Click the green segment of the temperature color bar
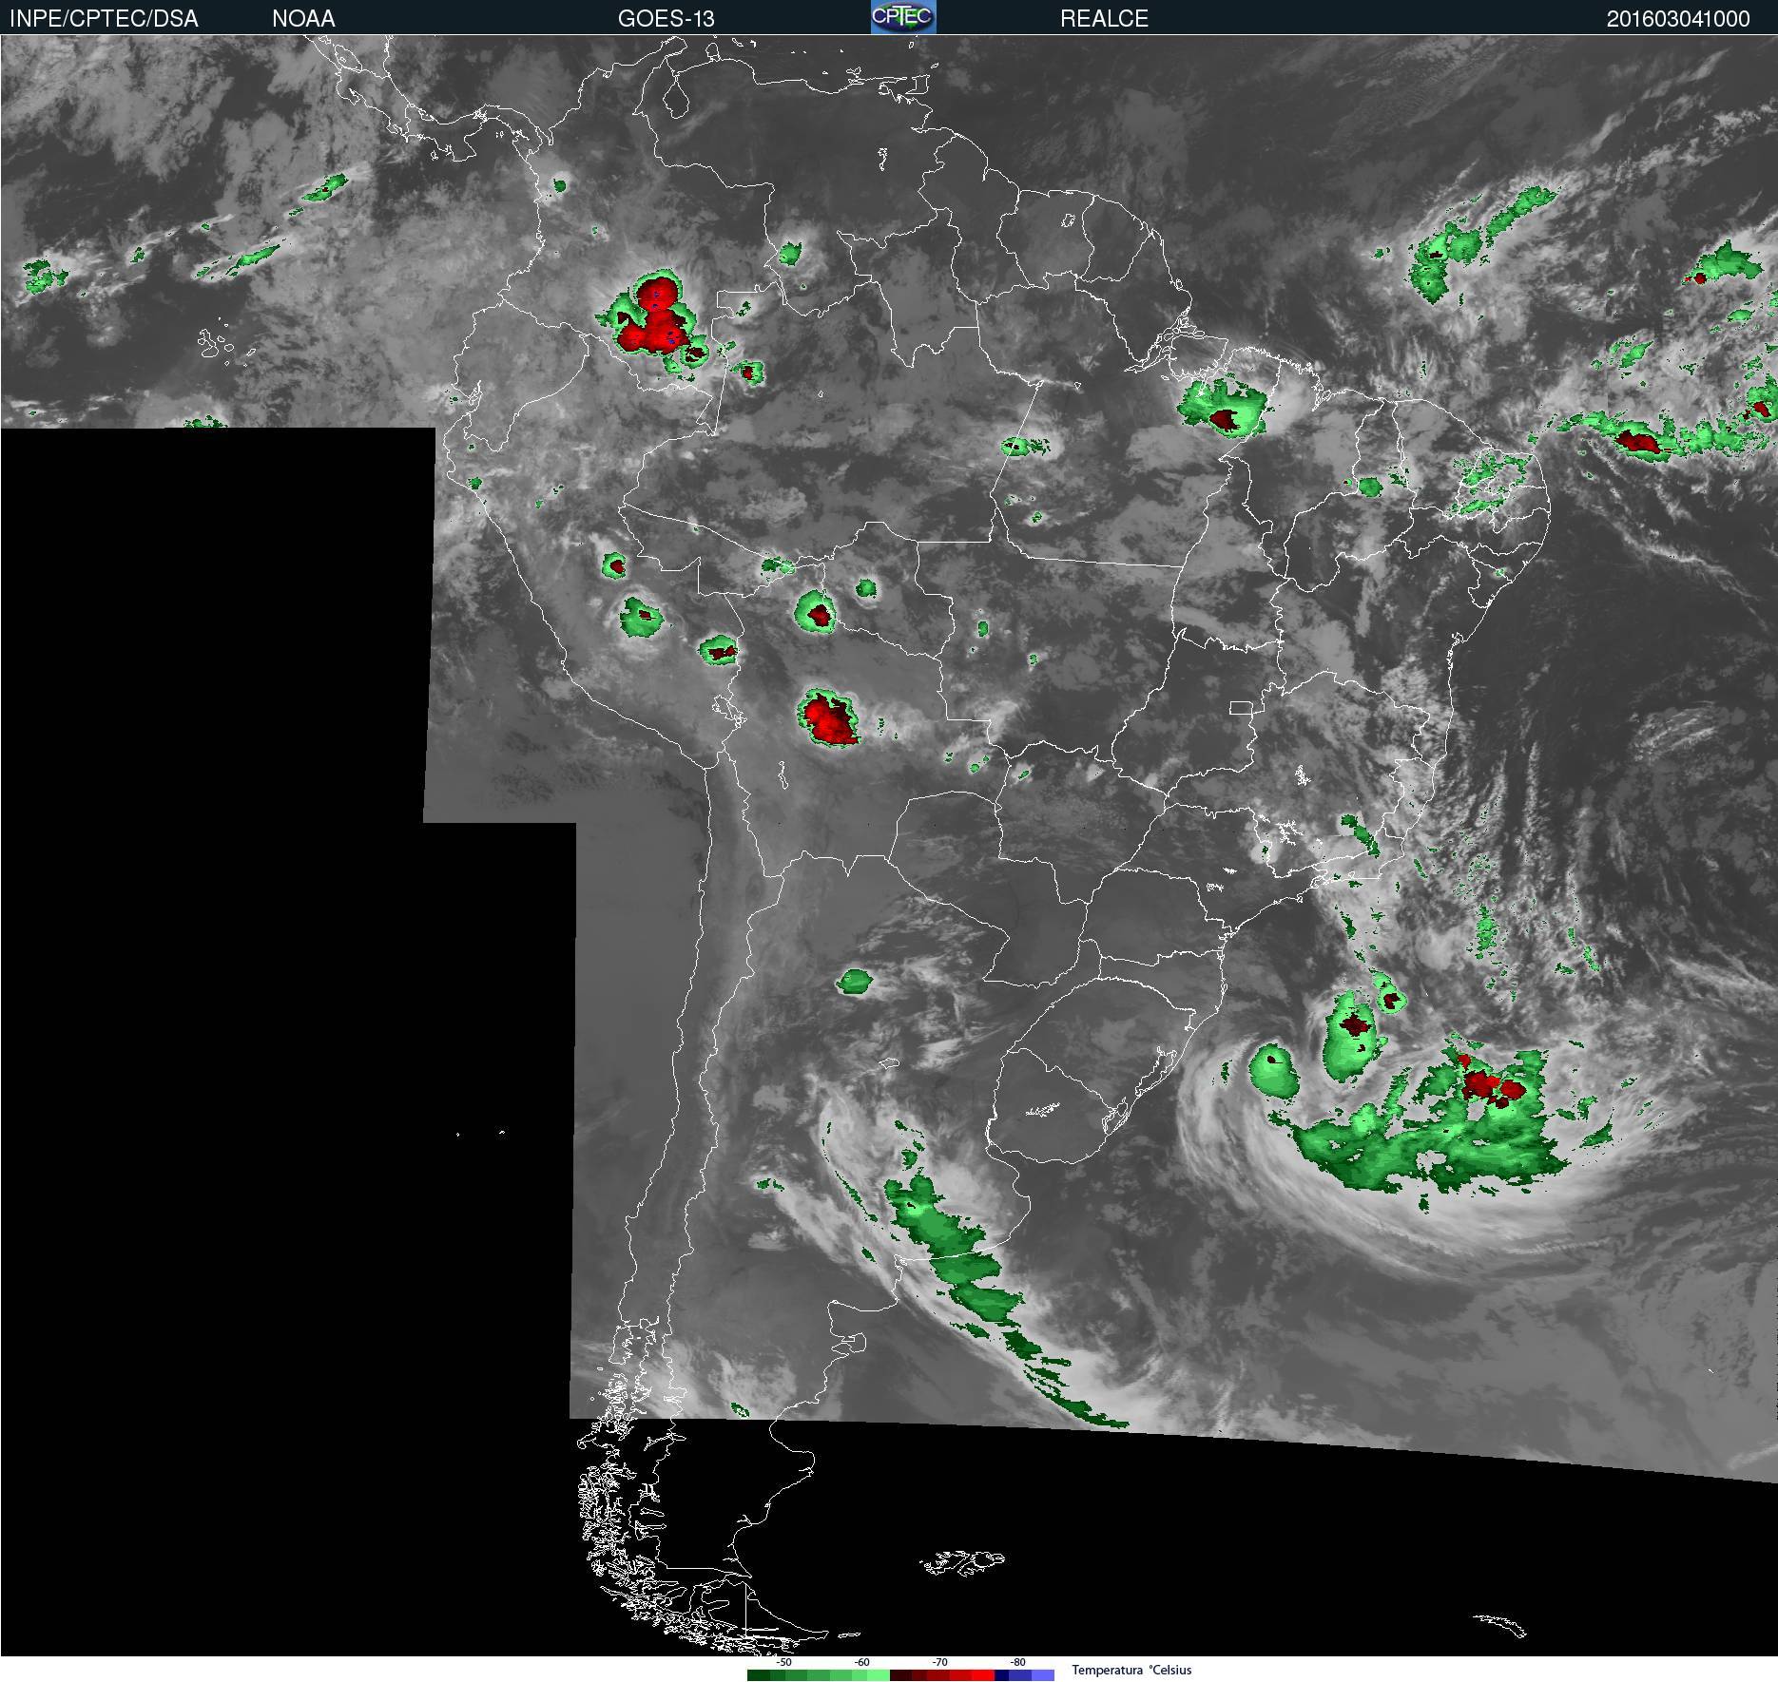Viewport: 1778px width, 1682px height. [819, 1675]
